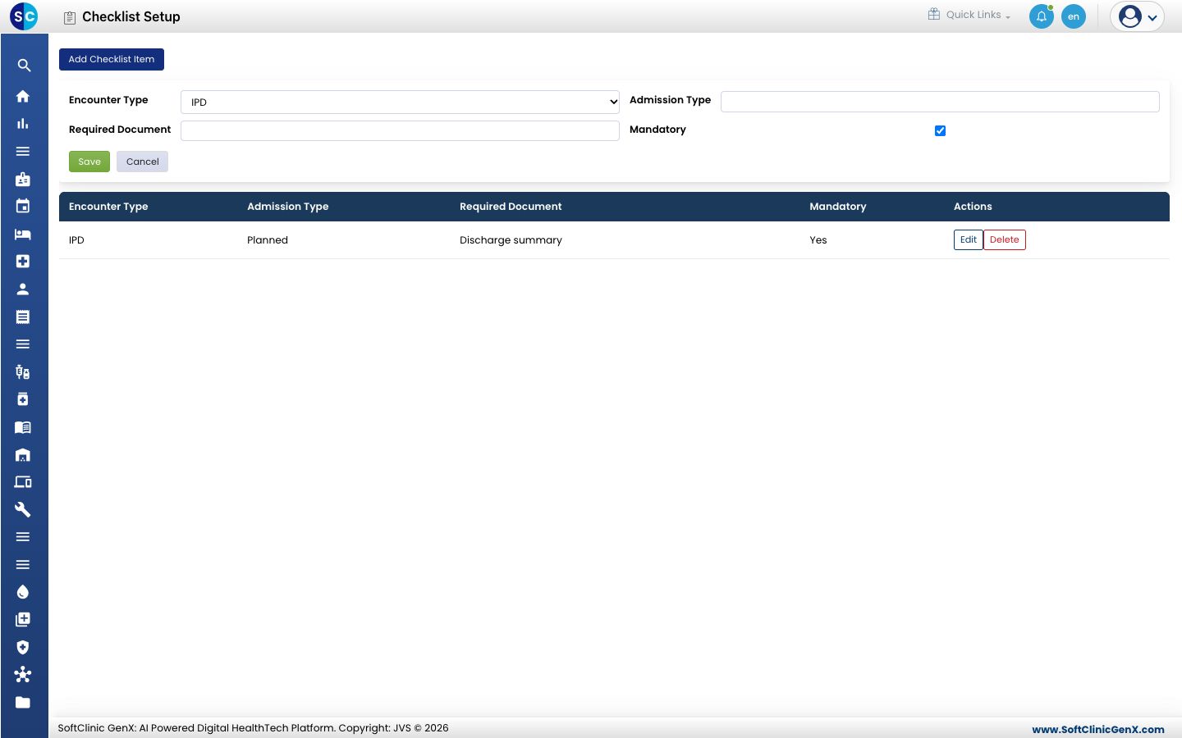Open the sidebar search magnifier icon
This screenshot has height=738, width=1182.
[24, 66]
